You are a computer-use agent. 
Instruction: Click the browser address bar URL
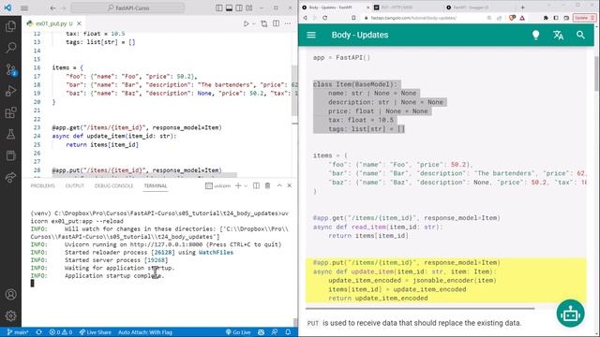point(413,18)
